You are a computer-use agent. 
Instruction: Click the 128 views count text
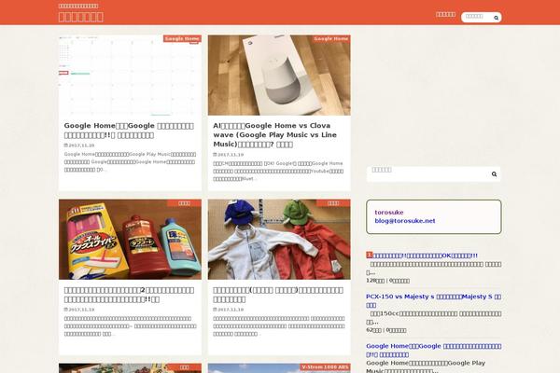[x=375, y=281]
